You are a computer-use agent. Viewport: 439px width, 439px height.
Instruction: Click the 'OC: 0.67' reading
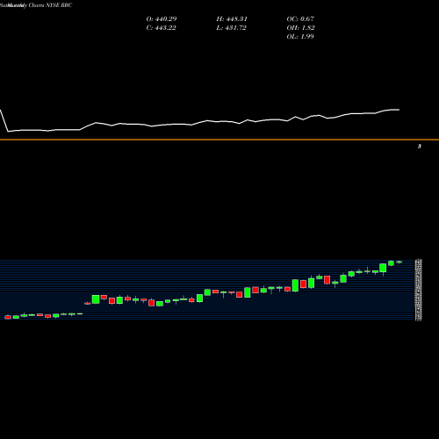coord(300,19)
